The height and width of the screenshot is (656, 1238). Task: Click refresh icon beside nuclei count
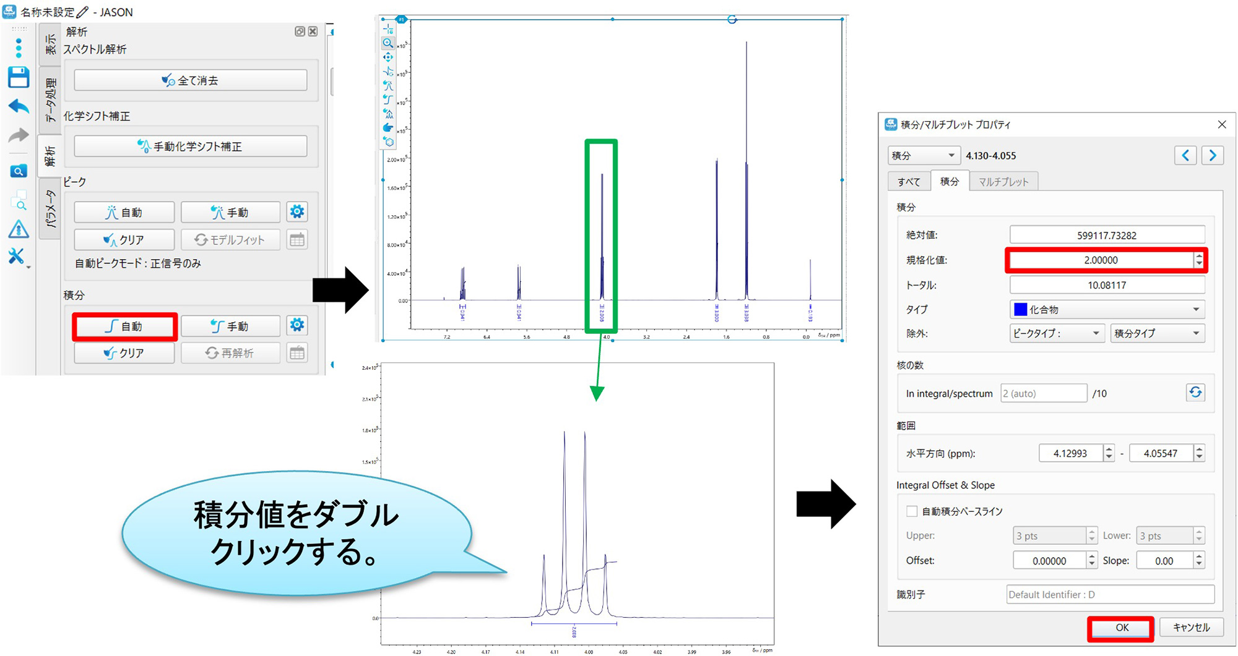(1195, 393)
